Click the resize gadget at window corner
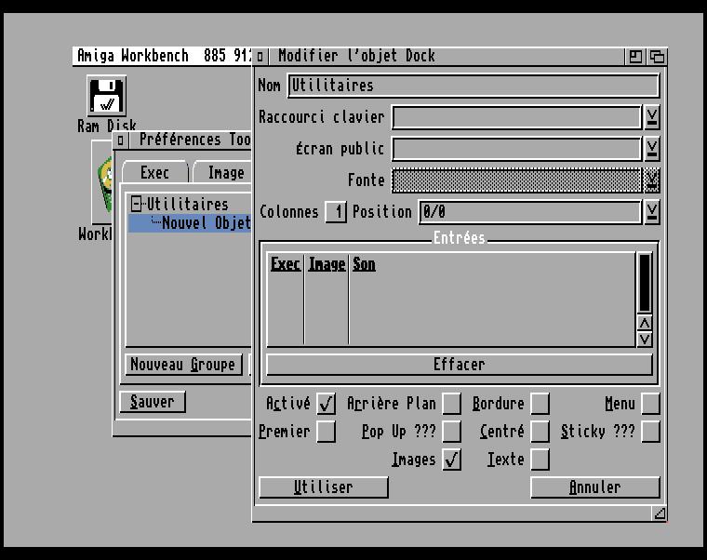The image size is (707, 560). point(659,513)
